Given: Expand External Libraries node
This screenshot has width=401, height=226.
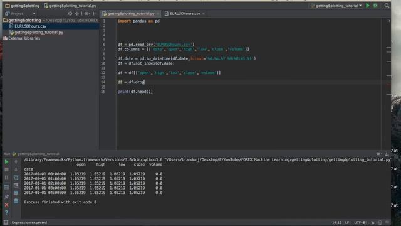Looking at the screenshot, I should [x=21, y=38].
